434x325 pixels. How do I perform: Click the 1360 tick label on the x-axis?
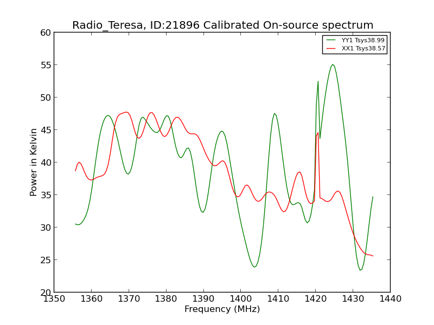click(91, 299)
